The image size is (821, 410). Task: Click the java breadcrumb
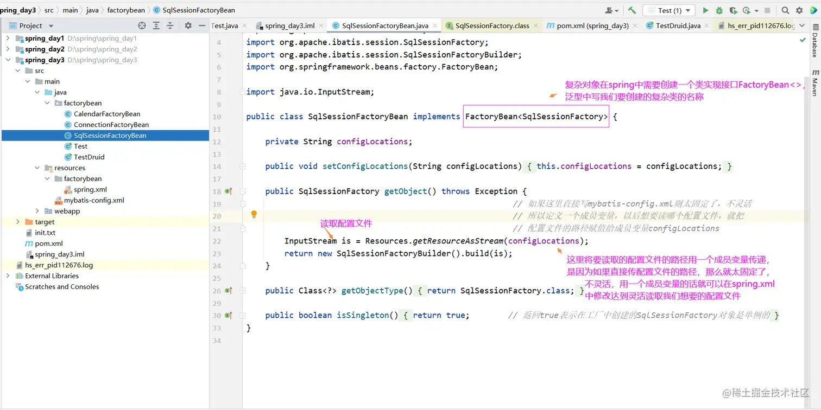pos(92,10)
